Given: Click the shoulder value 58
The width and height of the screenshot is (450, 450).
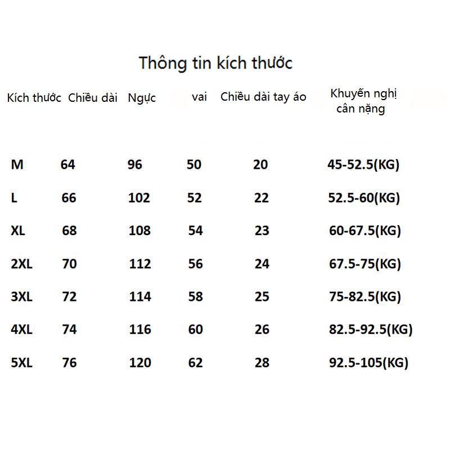Looking at the screenshot, I should [x=195, y=296].
